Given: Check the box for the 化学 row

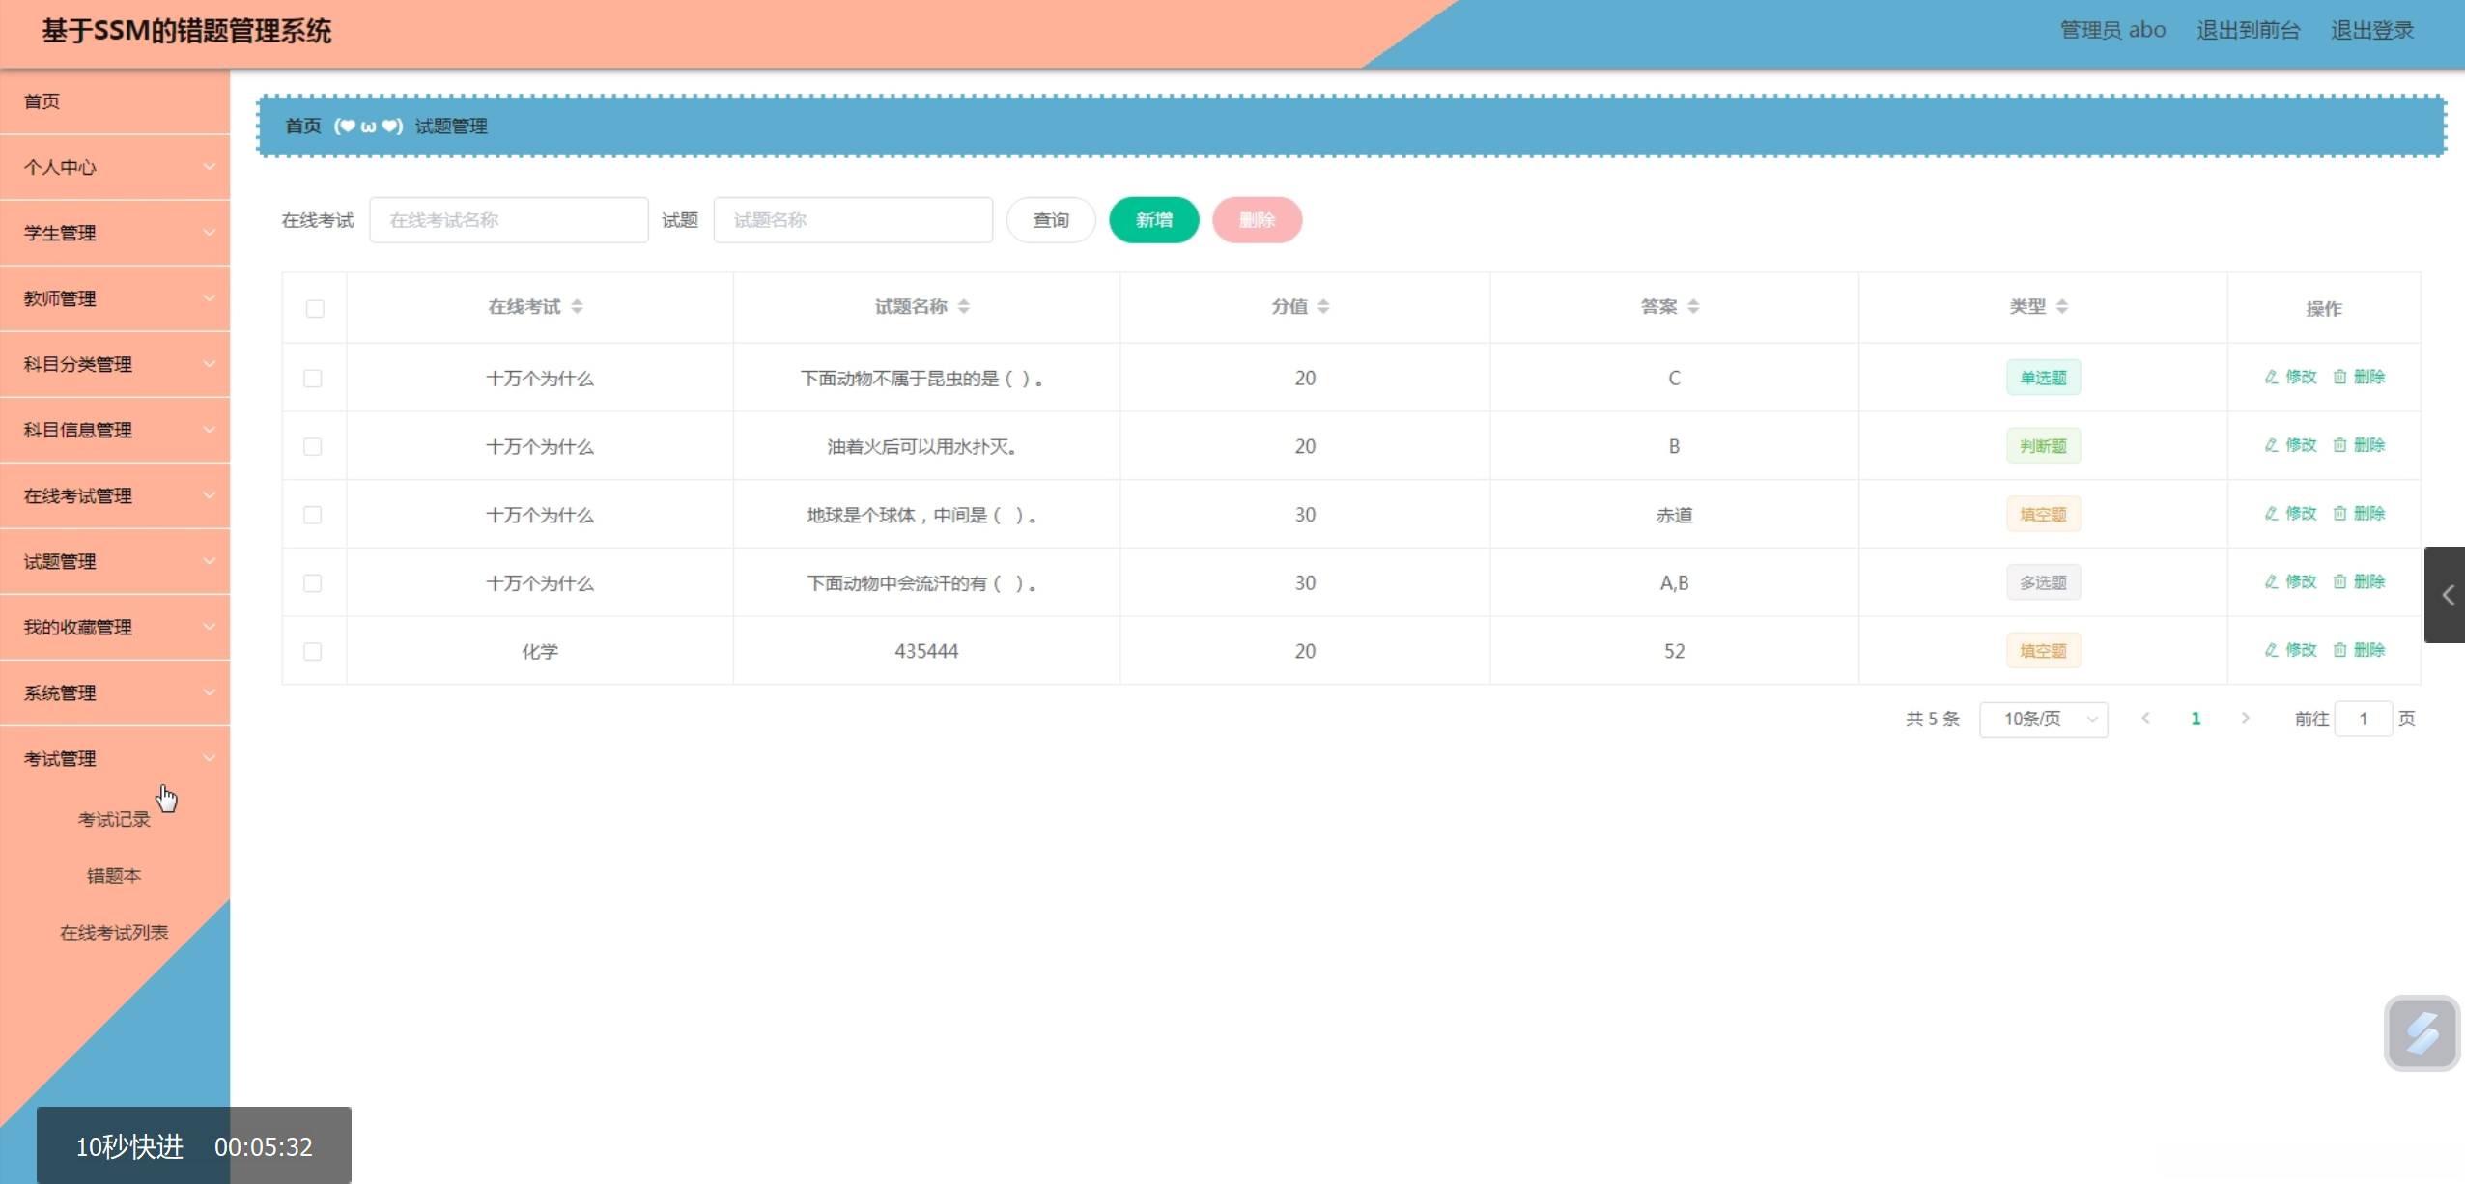Looking at the screenshot, I should tap(313, 652).
